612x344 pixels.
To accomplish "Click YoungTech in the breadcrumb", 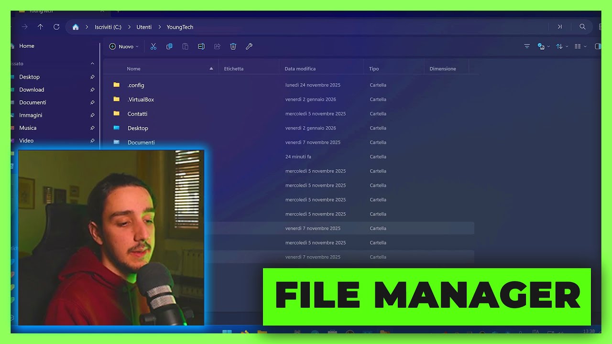I will point(180,27).
